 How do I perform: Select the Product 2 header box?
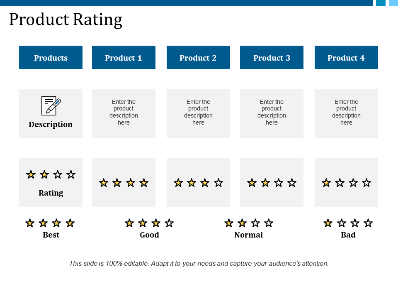pyautogui.click(x=198, y=57)
